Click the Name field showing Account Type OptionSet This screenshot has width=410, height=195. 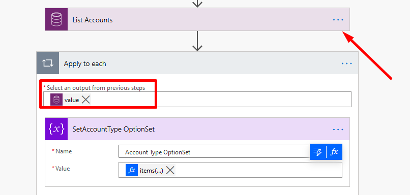[x=214, y=152]
